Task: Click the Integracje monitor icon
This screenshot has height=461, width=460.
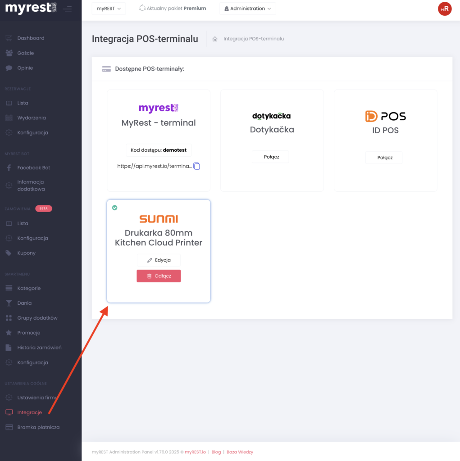Action: (9, 412)
